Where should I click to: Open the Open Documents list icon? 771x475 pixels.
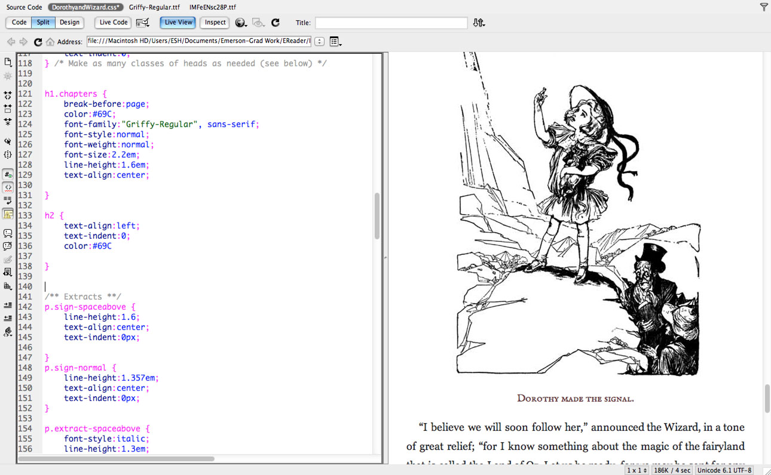click(8, 62)
